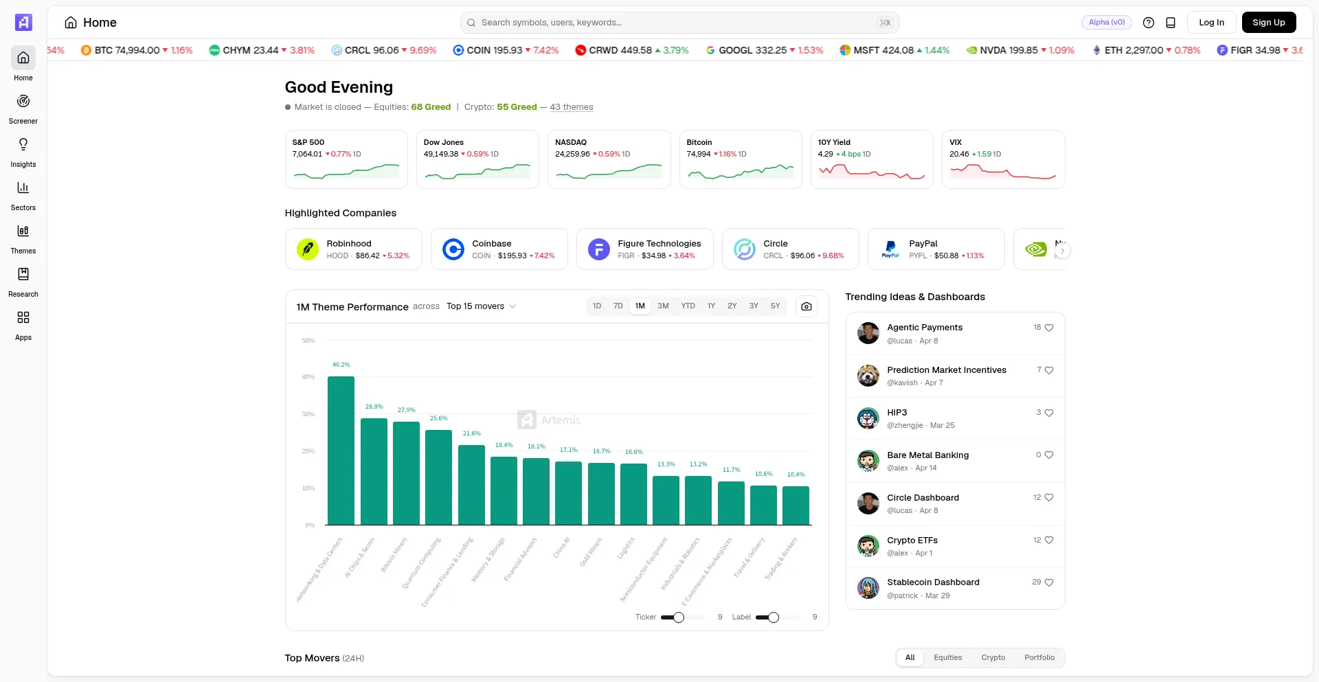Click the Circle logo icon
The image size is (1319, 682).
tap(745, 249)
